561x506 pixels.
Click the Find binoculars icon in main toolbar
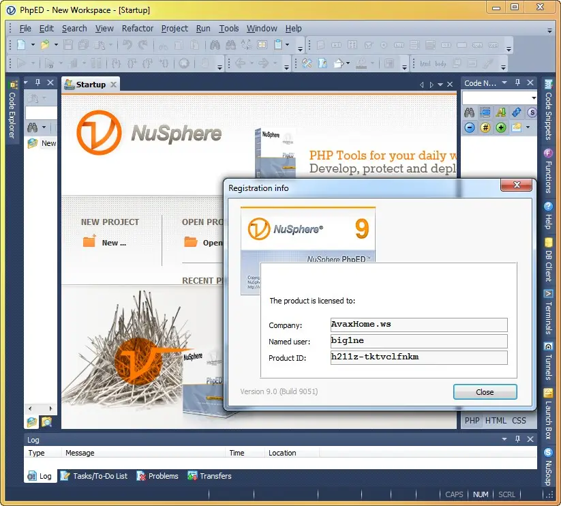click(215, 45)
